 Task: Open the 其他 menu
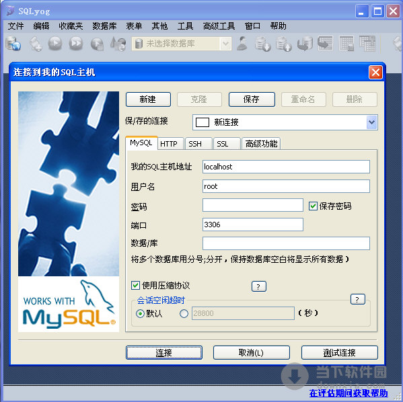[x=159, y=26]
